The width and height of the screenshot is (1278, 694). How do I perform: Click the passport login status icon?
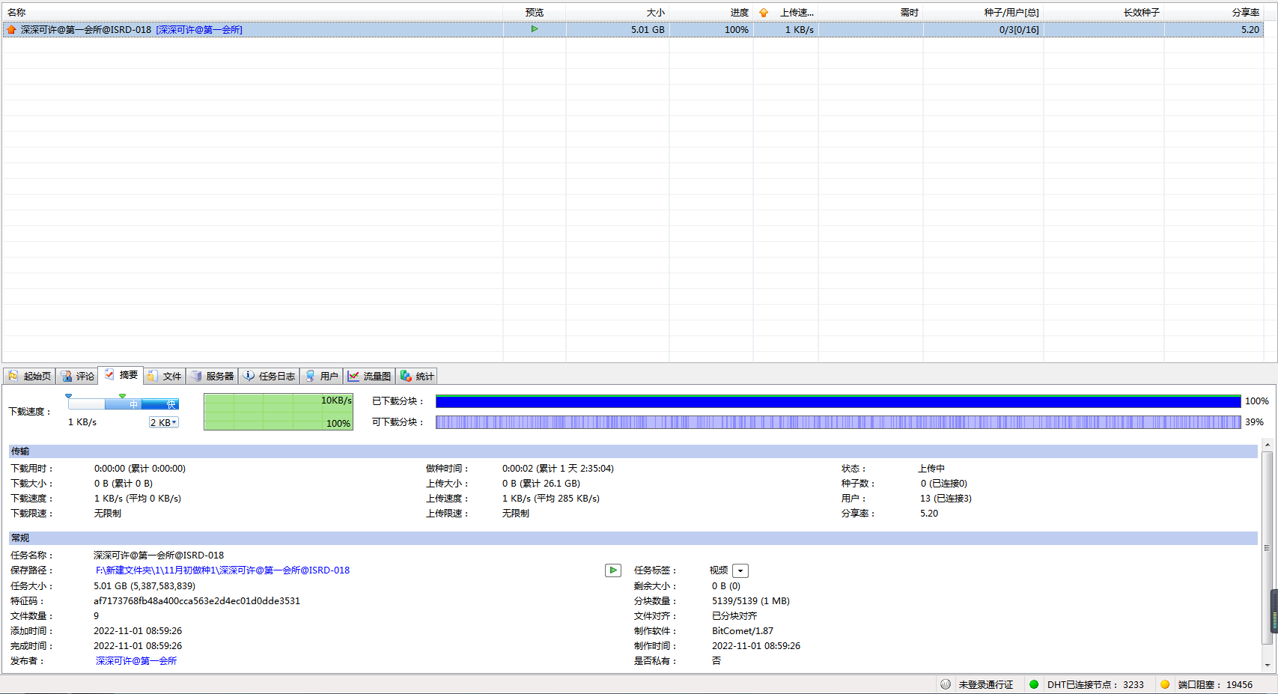pyautogui.click(x=946, y=684)
